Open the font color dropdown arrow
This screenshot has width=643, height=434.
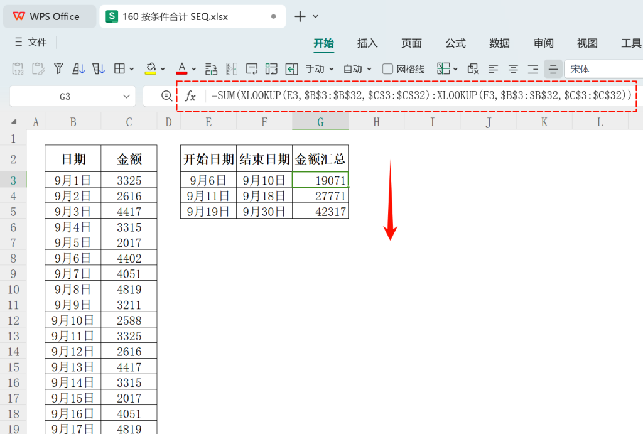[194, 69]
